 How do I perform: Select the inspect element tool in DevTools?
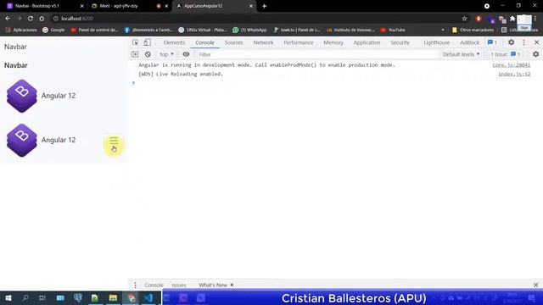pos(136,42)
